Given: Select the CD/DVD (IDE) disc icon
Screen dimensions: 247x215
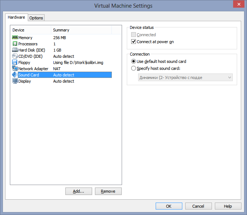Looking at the screenshot, I should [15, 56].
